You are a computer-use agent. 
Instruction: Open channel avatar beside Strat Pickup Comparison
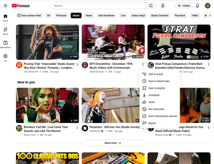point(151,65)
